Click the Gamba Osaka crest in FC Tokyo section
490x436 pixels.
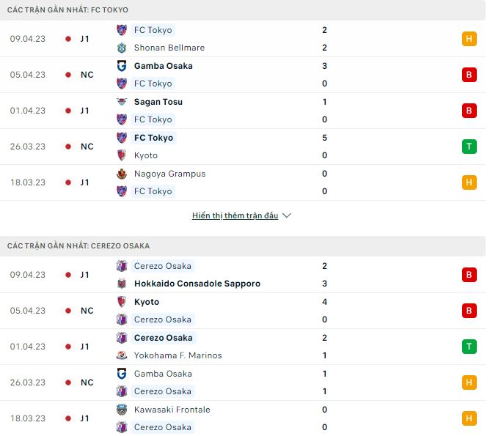click(122, 66)
